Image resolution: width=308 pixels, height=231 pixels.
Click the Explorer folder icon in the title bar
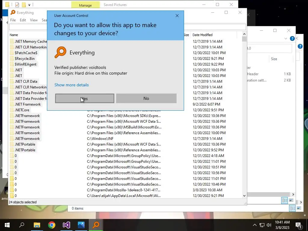click(x=7, y=5)
